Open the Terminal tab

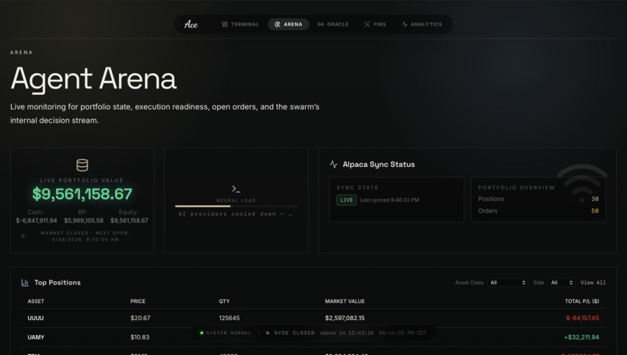tap(240, 24)
